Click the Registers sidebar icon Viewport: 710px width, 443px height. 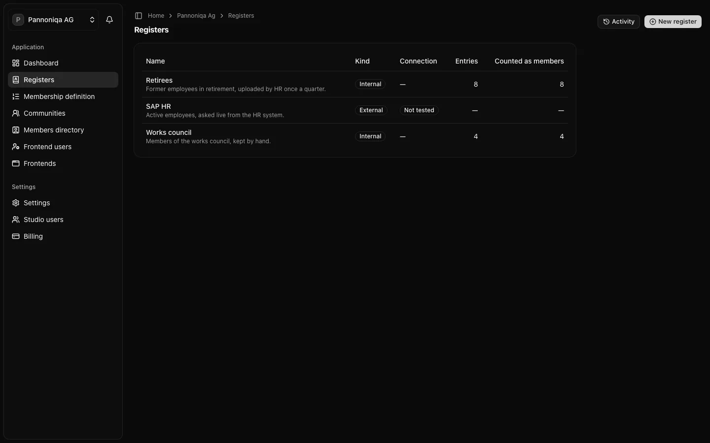16,80
